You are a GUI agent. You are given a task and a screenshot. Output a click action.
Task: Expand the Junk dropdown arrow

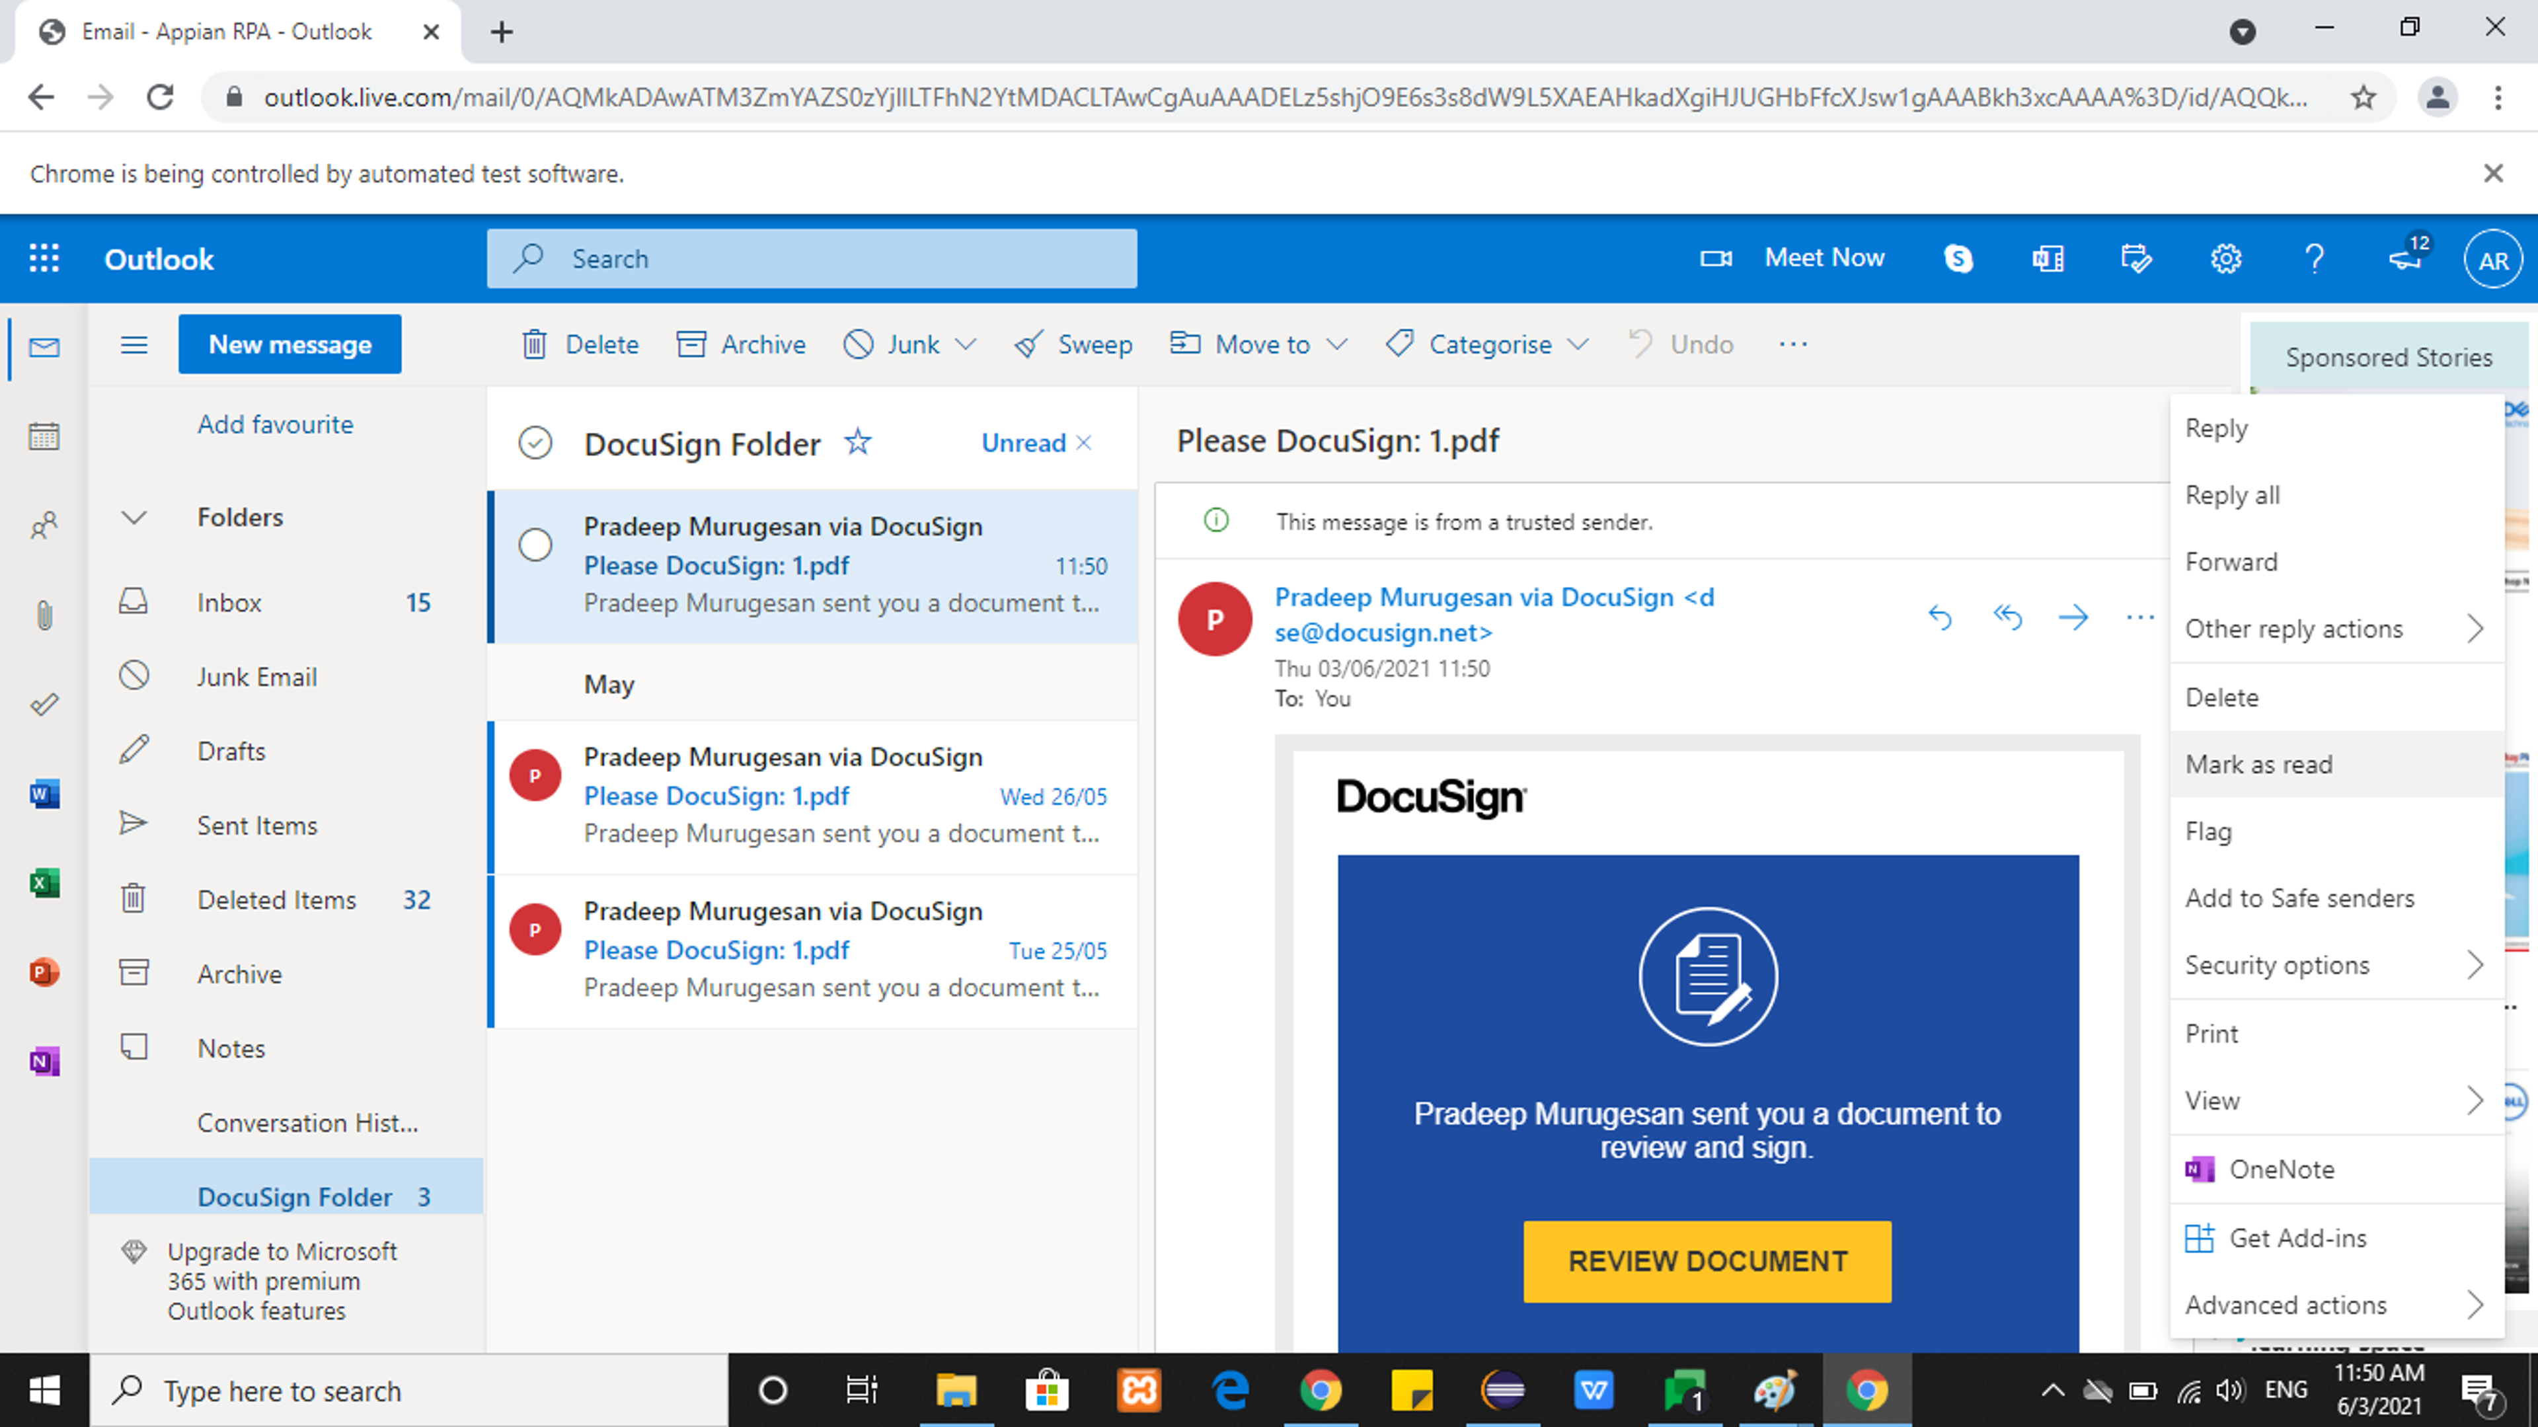(966, 344)
